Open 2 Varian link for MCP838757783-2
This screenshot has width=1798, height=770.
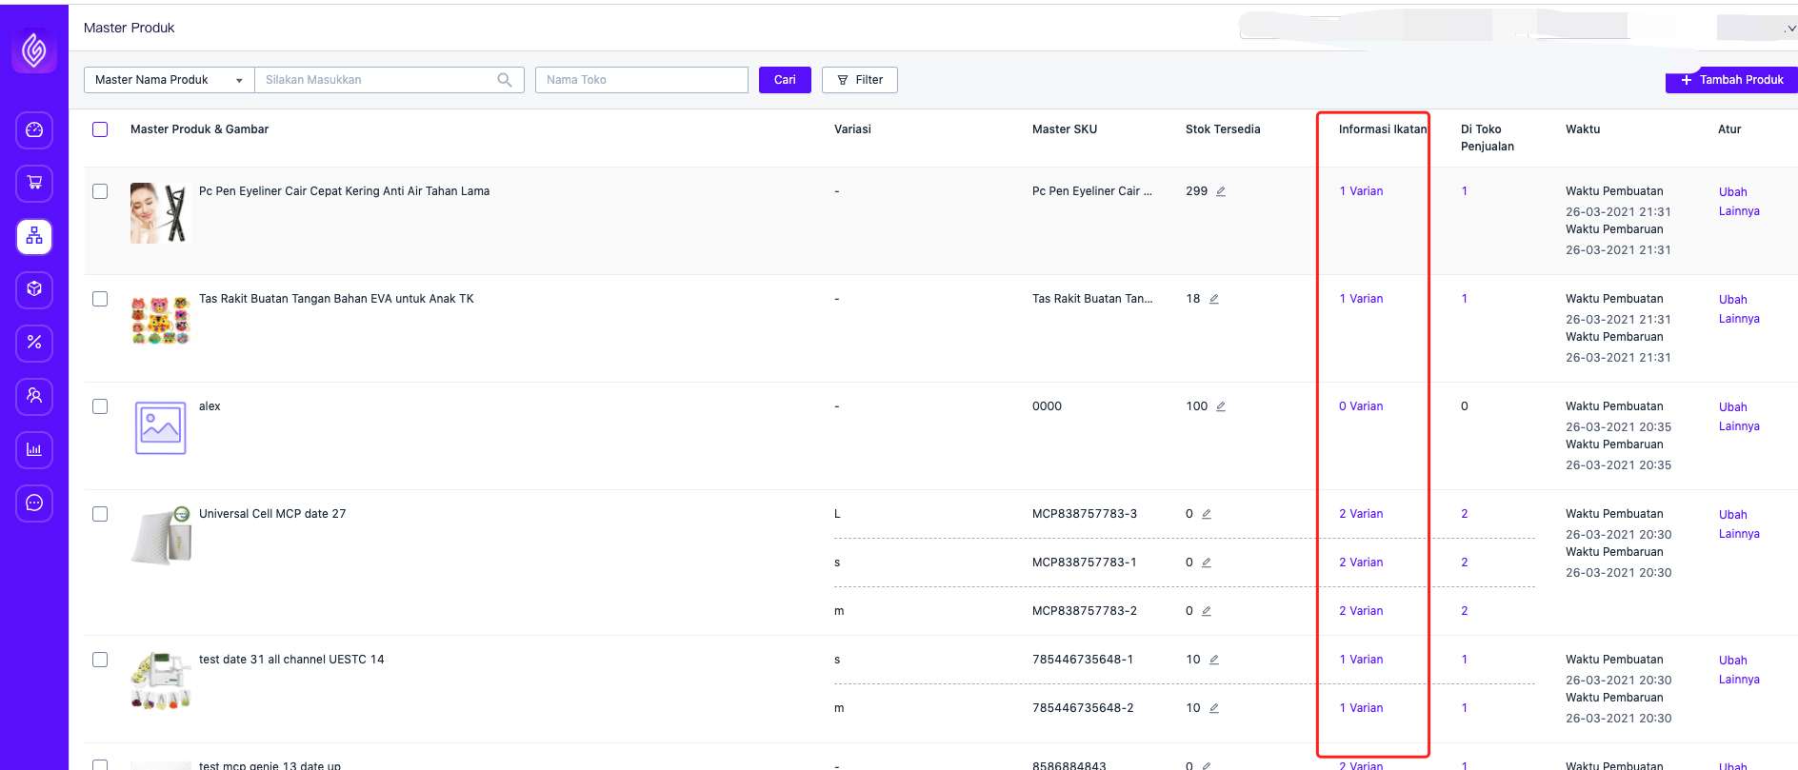(x=1361, y=611)
